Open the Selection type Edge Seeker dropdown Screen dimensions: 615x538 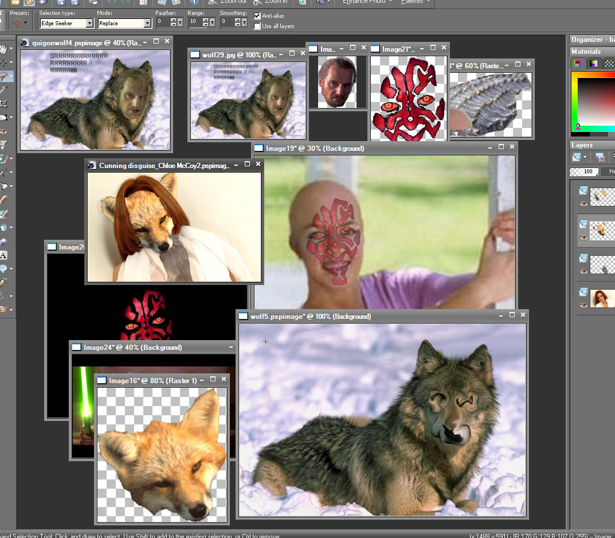click(x=90, y=23)
